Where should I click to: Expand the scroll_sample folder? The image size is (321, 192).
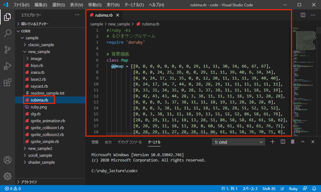(x=50, y=156)
